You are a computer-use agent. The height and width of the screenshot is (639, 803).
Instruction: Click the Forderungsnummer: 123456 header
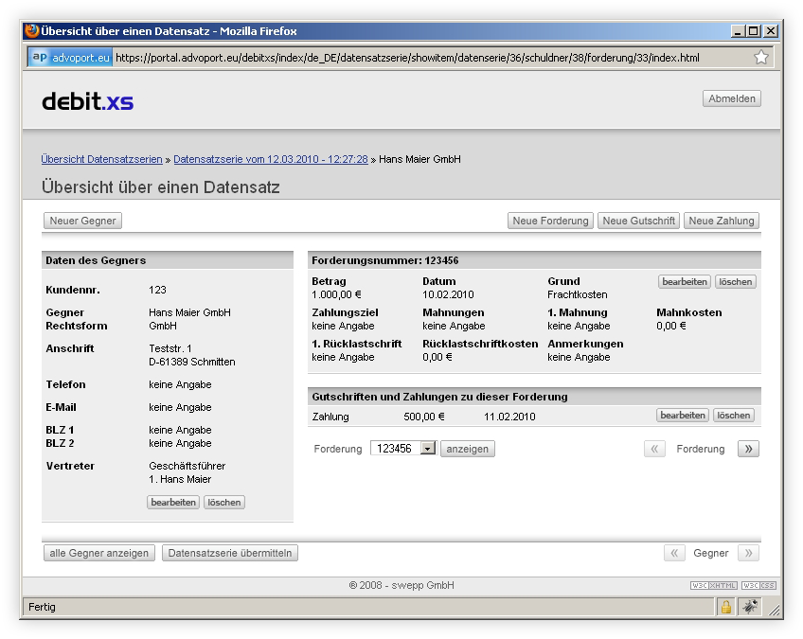(x=385, y=260)
